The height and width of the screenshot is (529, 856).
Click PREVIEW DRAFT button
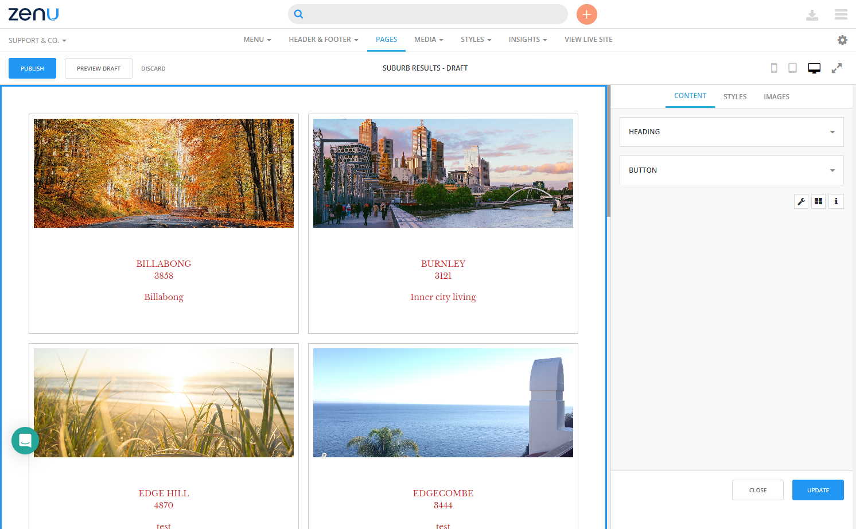pos(99,68)
